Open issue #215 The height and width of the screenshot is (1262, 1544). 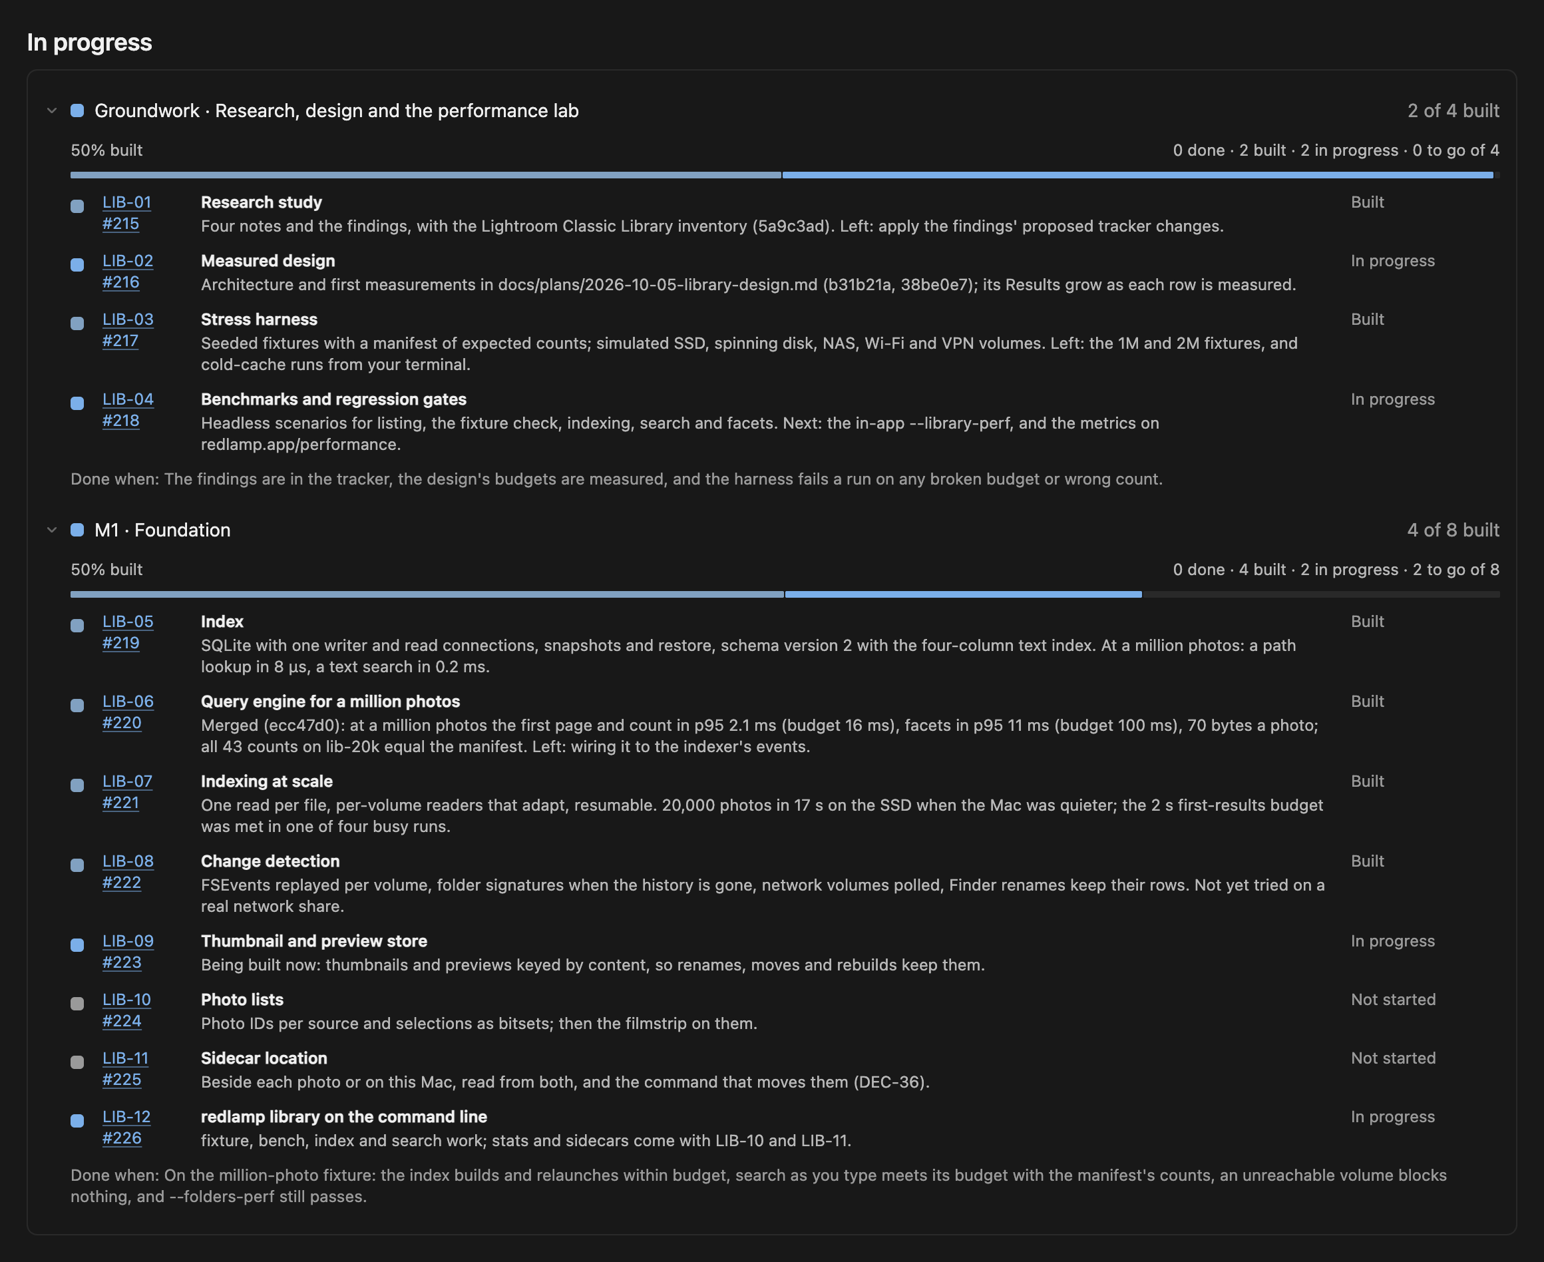120,224
